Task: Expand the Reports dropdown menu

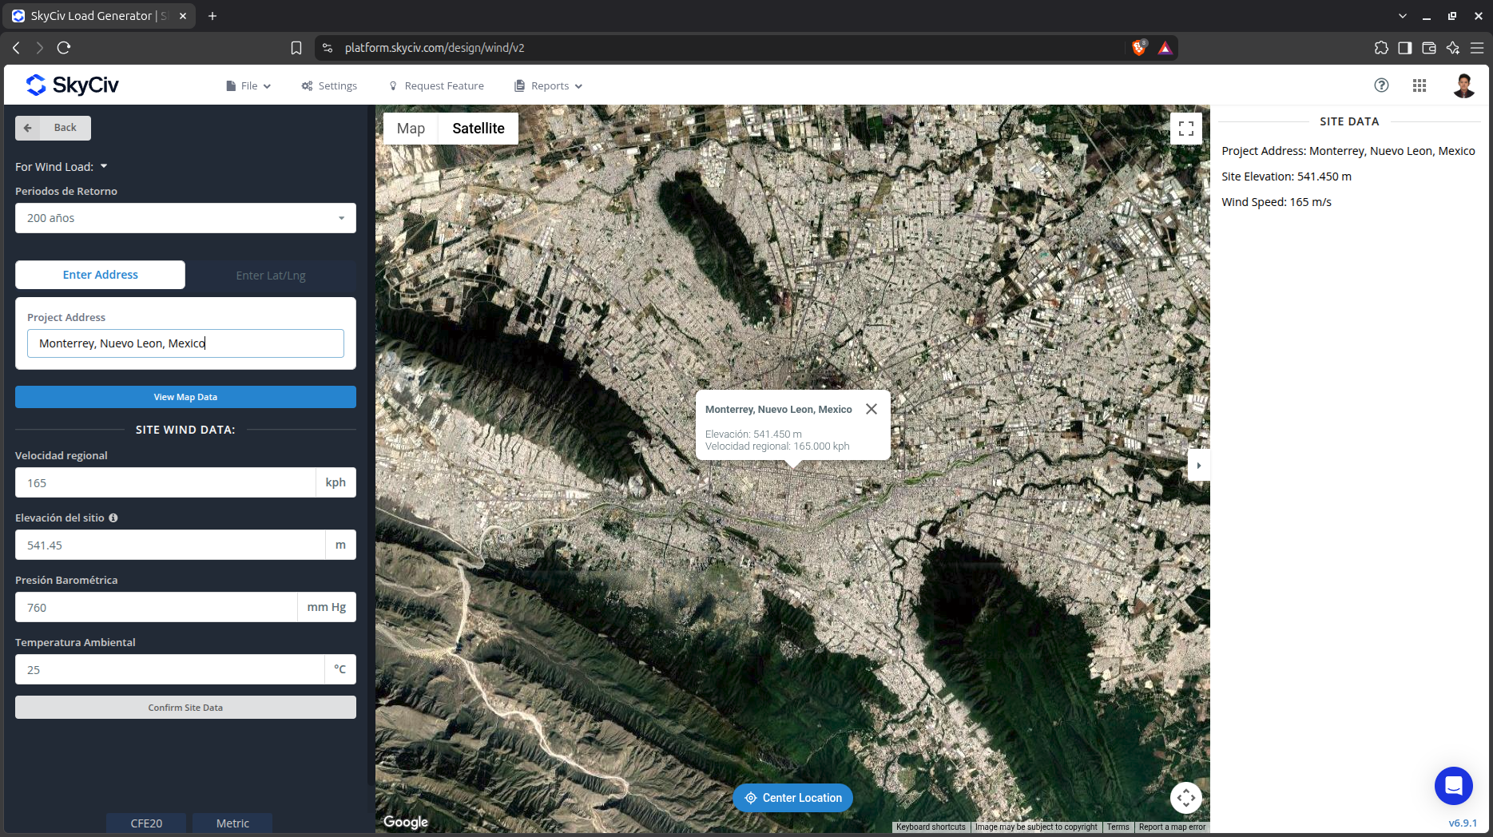Action: pos(549,85)
